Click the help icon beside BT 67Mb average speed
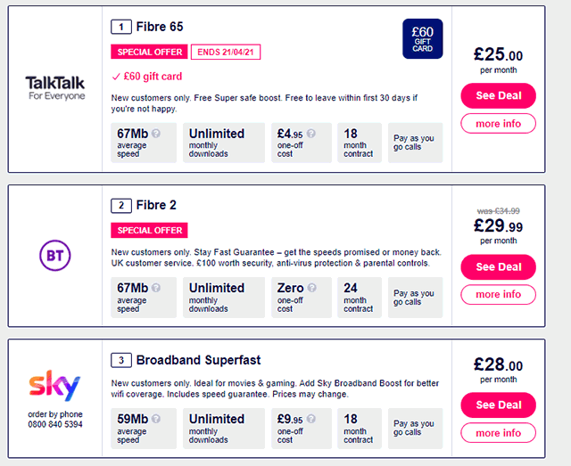This screenshot has height=466, width=571. [156, 288]
